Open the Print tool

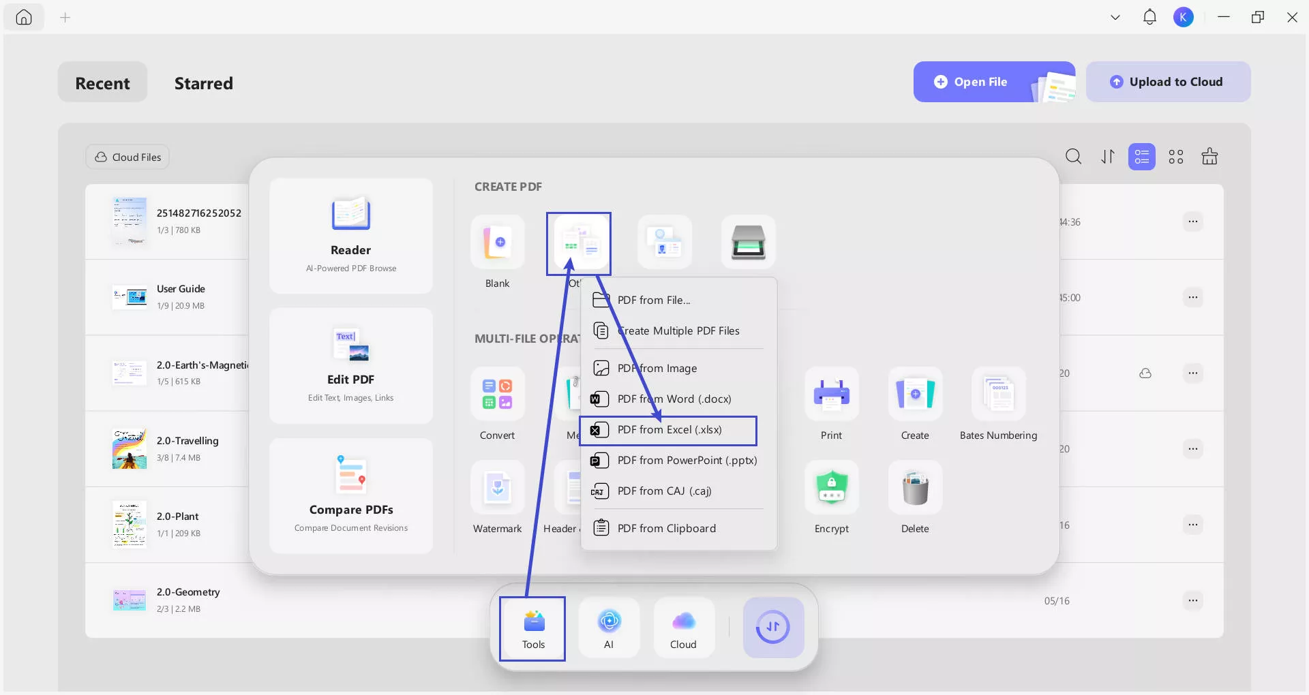click(831, 395)
